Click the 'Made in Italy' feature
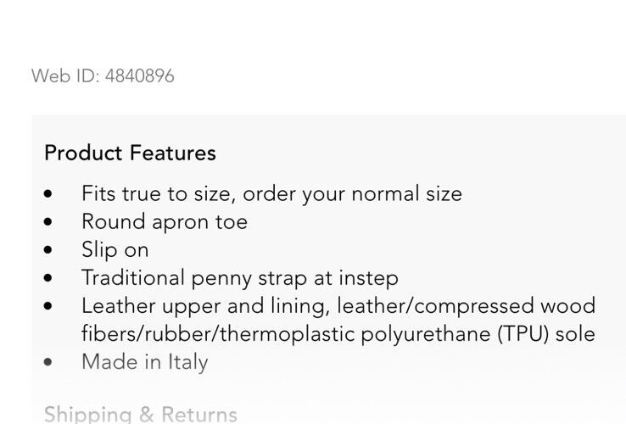The height and width of the screenshot is (424, 626). point(144,362)
